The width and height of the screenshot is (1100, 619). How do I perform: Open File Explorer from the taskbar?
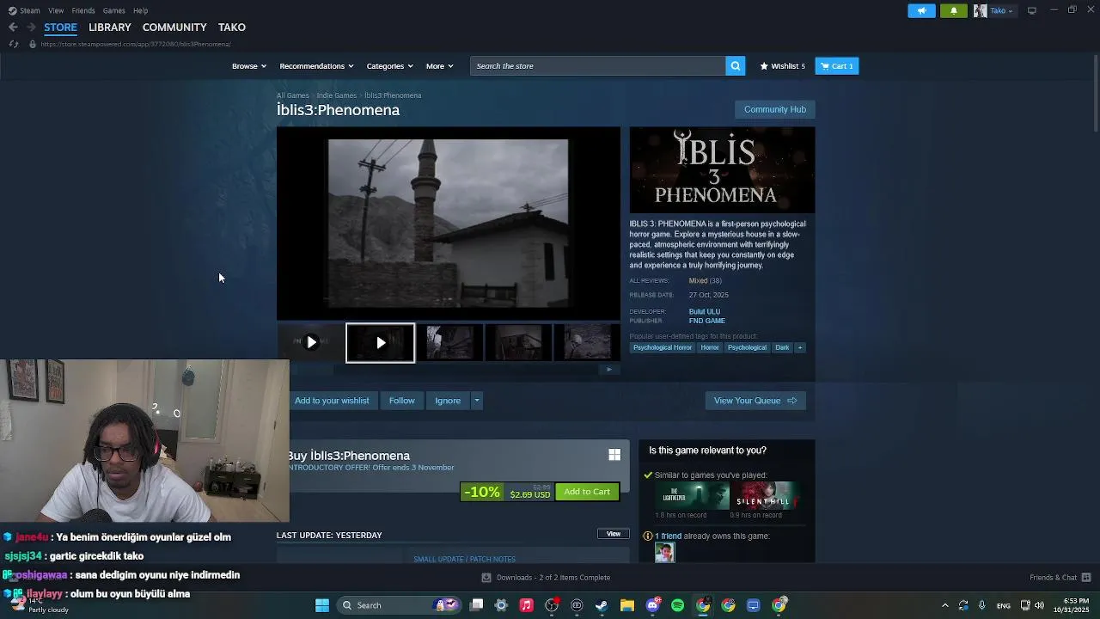[627, 605]
